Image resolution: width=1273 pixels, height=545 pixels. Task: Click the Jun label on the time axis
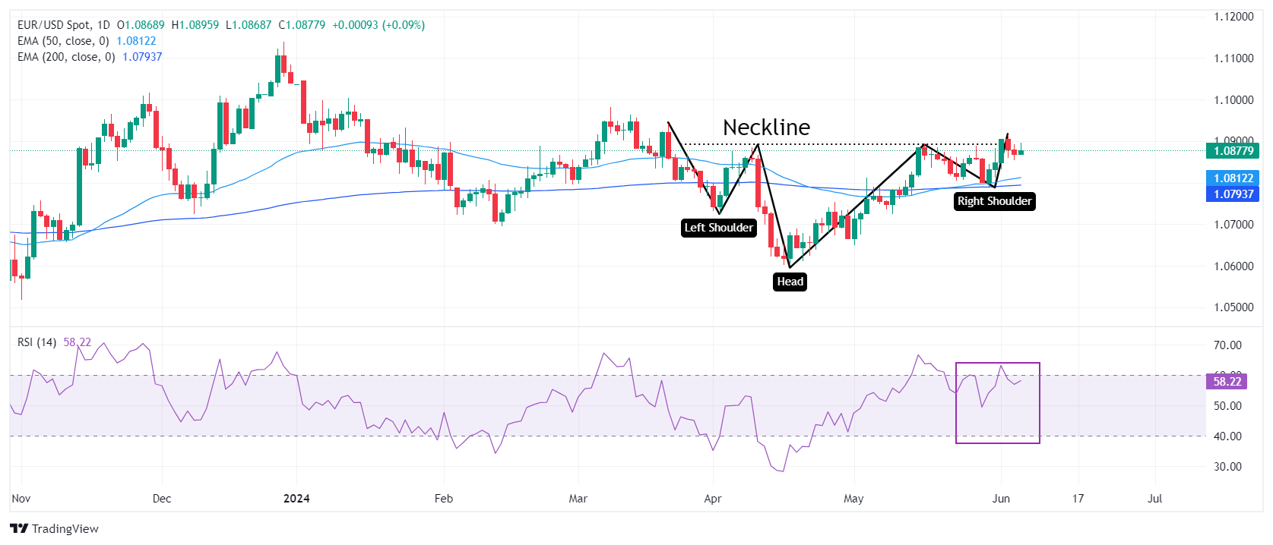[1001, 499]
